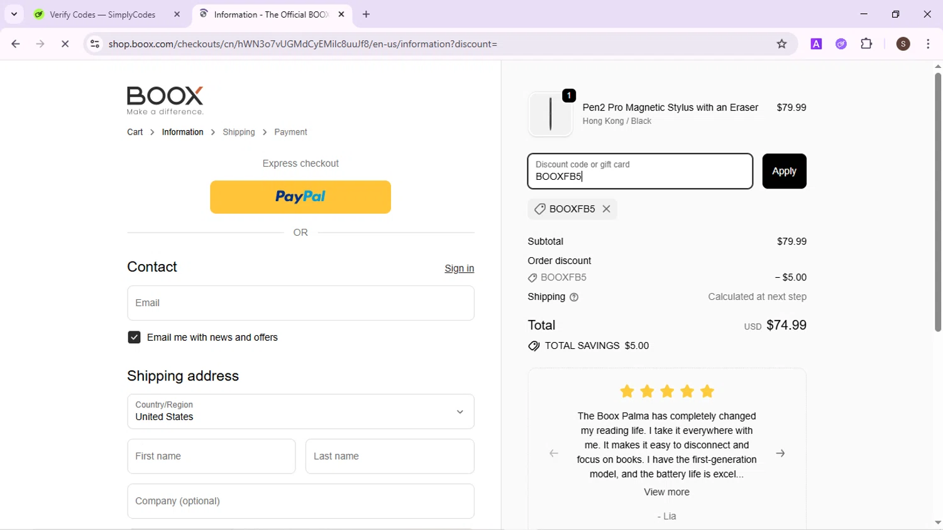This screenshot has height=530, width=943.
Task: Show the next customer review
Action: coord(780,453)
